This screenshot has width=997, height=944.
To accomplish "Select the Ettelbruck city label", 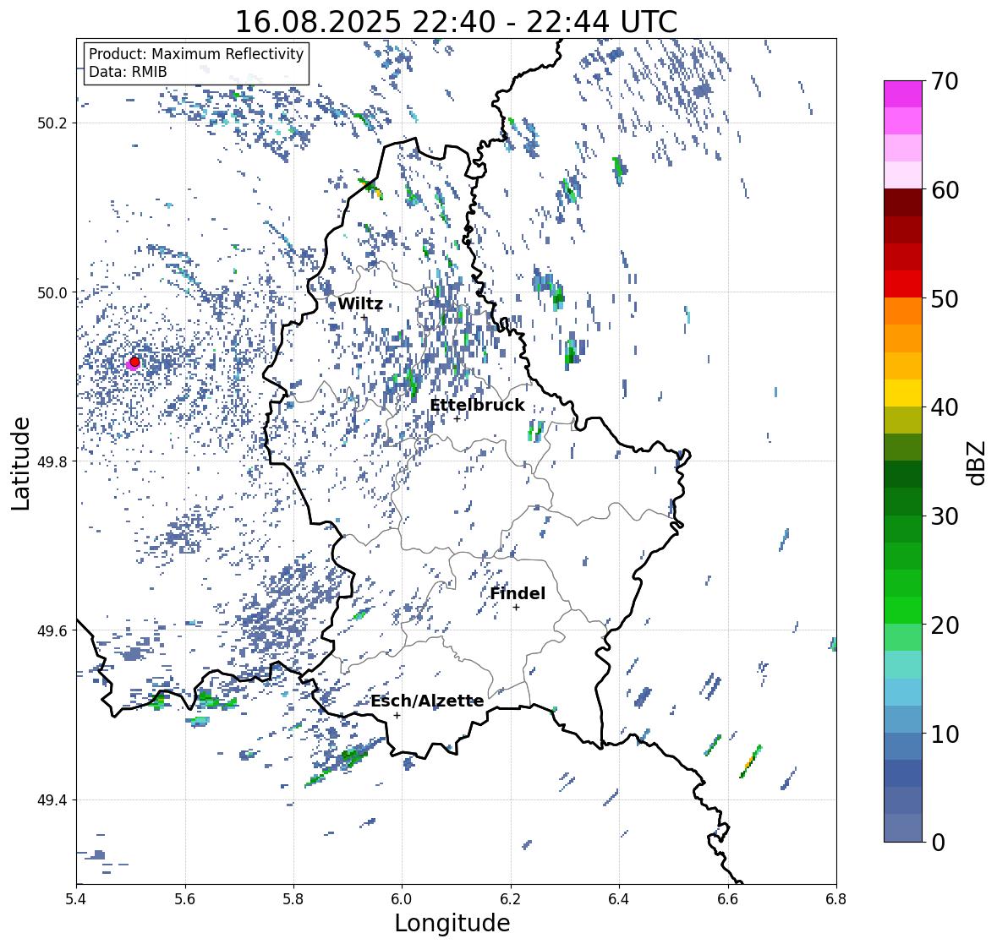I will (477, 406).
